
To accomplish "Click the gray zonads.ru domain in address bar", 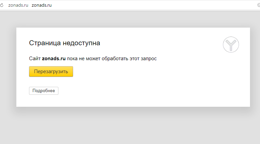I will [18, 5].
